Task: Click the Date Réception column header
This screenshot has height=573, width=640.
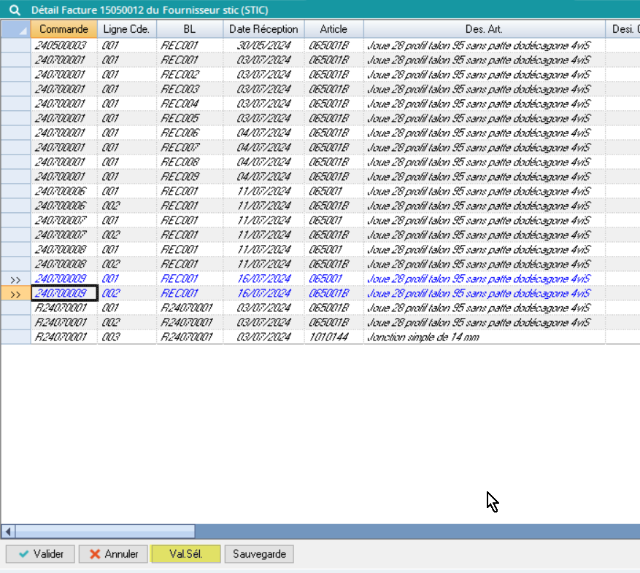Action: 263,29
